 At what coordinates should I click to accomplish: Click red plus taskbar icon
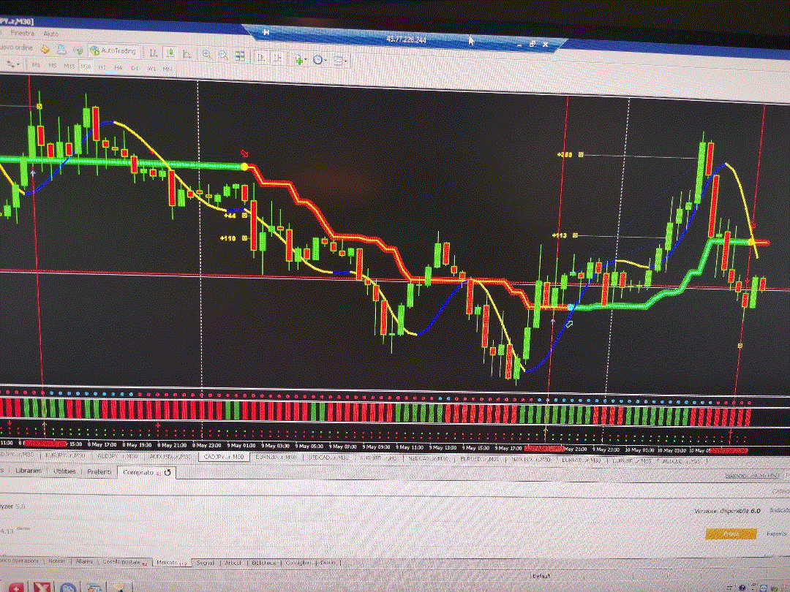tap(15, 587)
